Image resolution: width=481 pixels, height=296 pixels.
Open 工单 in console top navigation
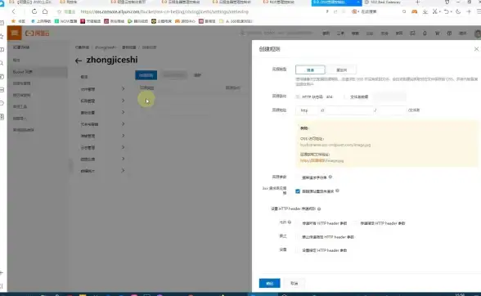340,34
